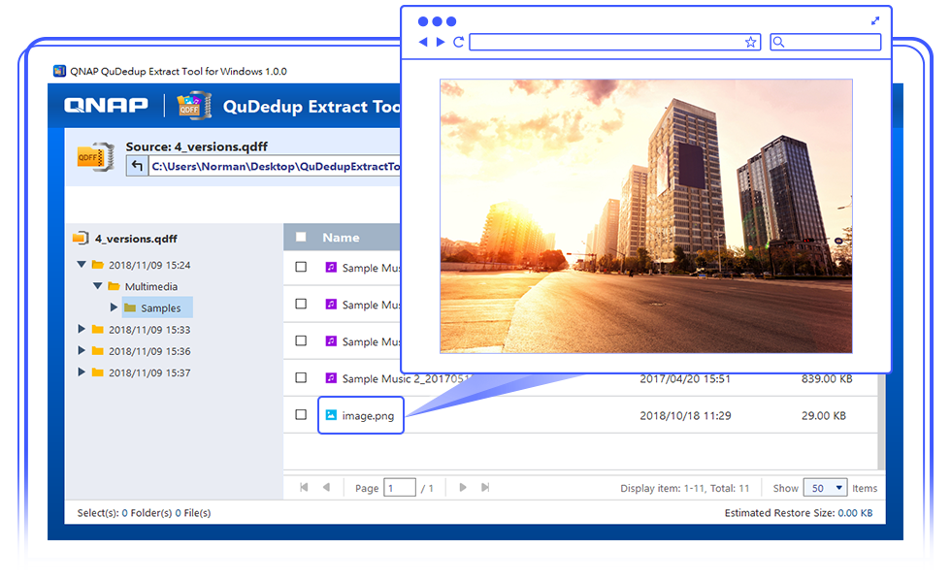Check the box for Sample Music 2_2017051
951x582 pixels.
tap(301, 378)
